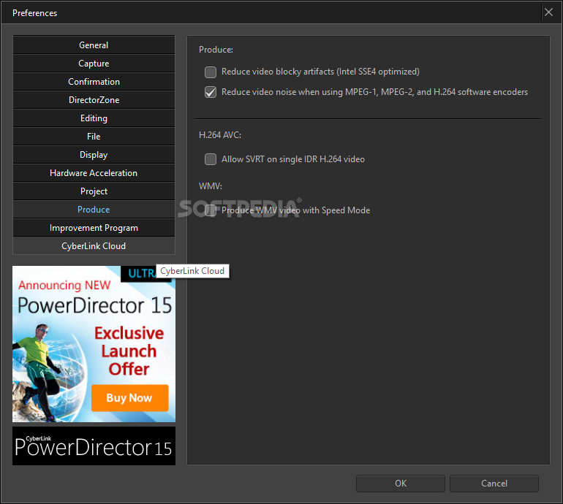
Task: Uncheck Reduce video noise option
Action: pyautogui.click(x=211, y=92)
